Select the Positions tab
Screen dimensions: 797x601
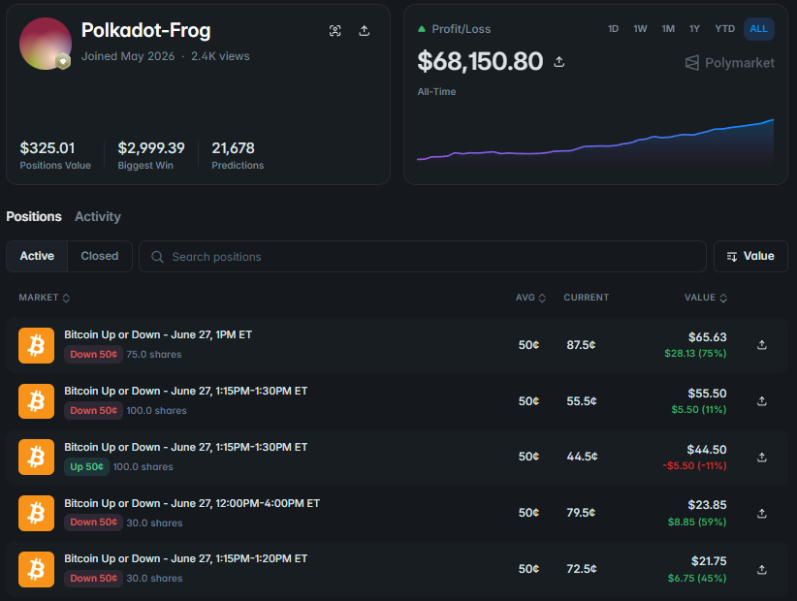point(34,216)
